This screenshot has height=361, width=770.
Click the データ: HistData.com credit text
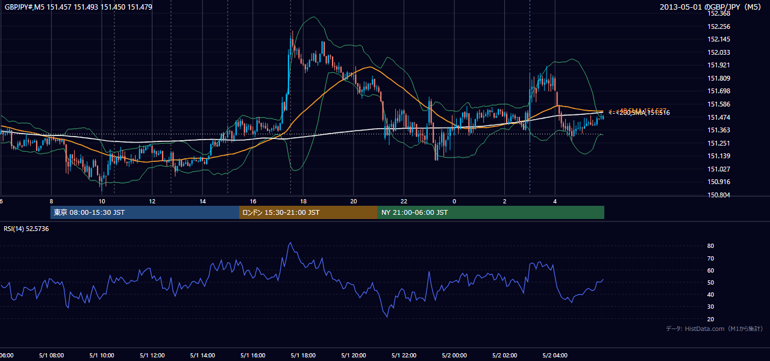[715, 329]
